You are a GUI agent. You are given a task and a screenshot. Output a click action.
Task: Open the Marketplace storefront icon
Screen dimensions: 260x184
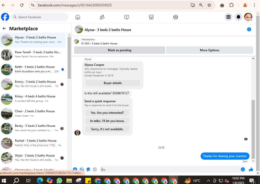point(151,17)
